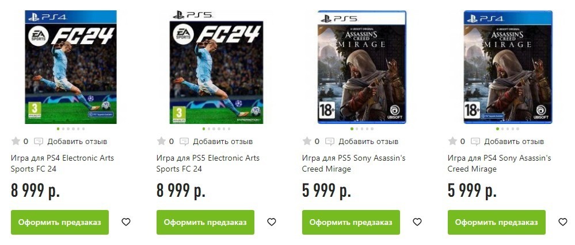Click review comment icon for PS4 Assassin's Creed
Screen dimensions: 575x245
pyautogui.click(x=475, y=142)
